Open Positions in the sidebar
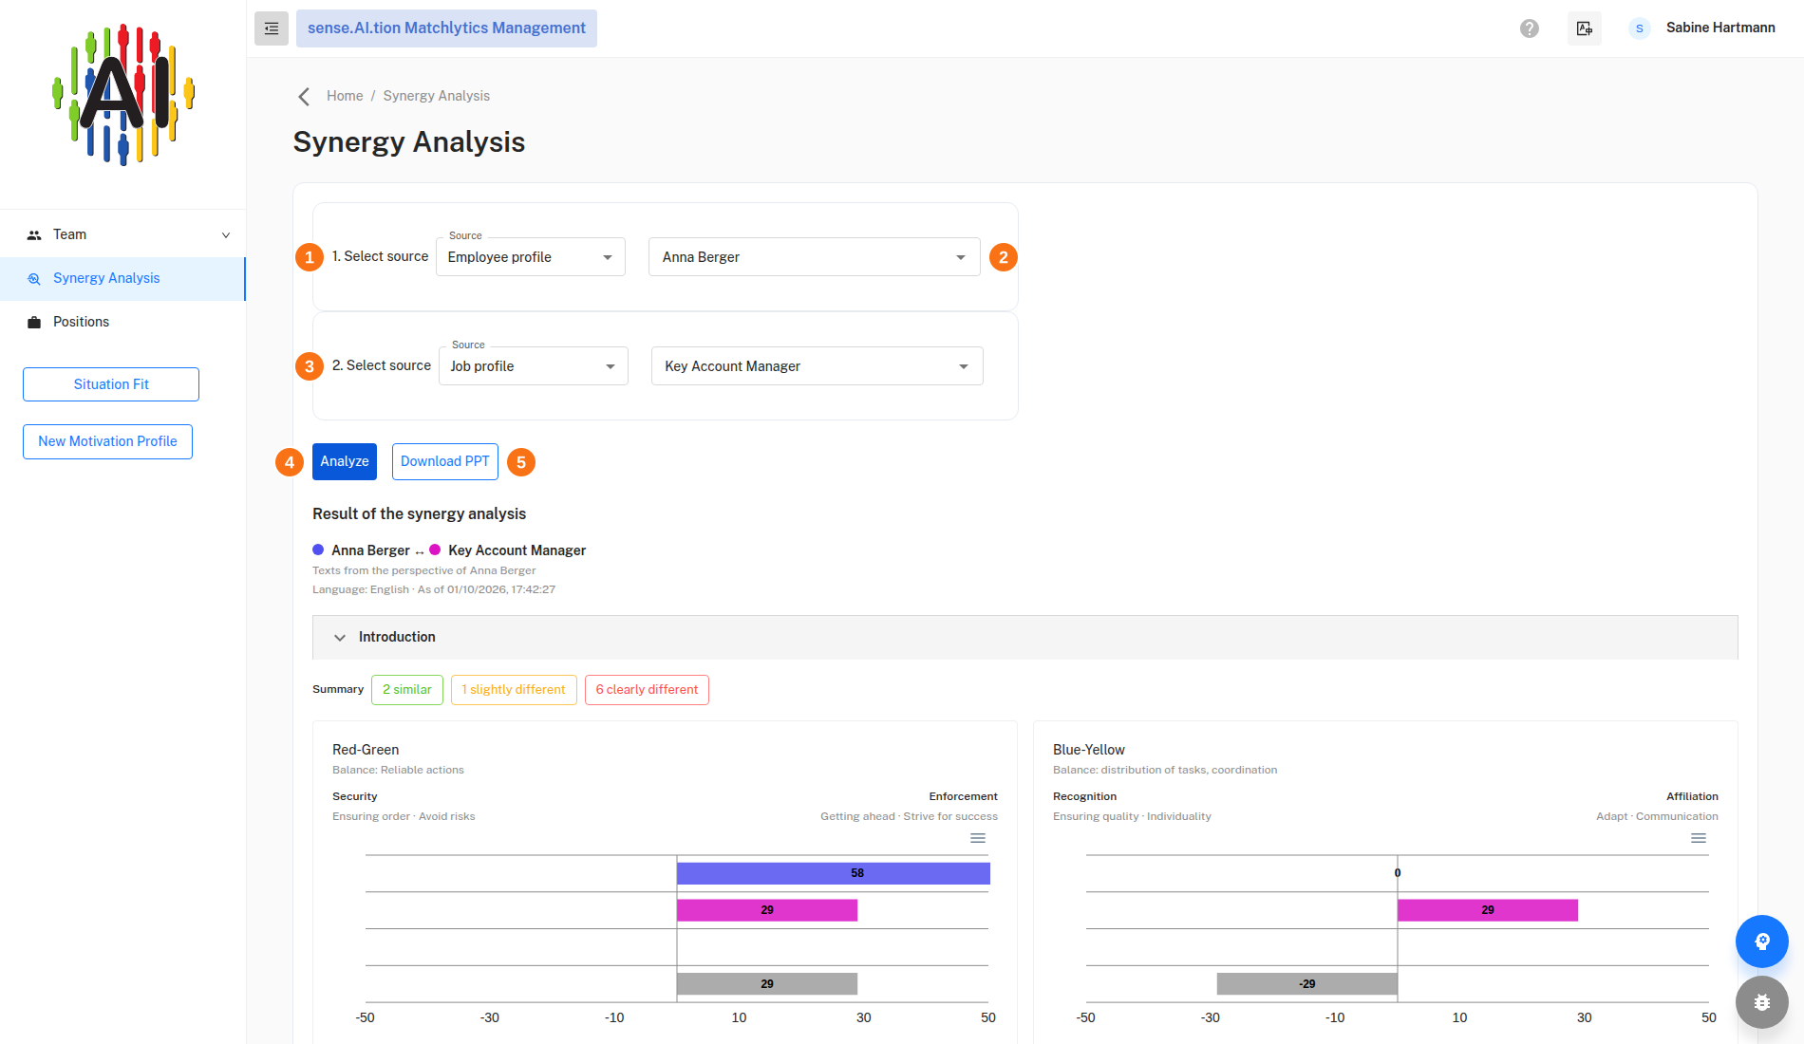Viewport: 1804px width, 1044px height. point(122,323)
